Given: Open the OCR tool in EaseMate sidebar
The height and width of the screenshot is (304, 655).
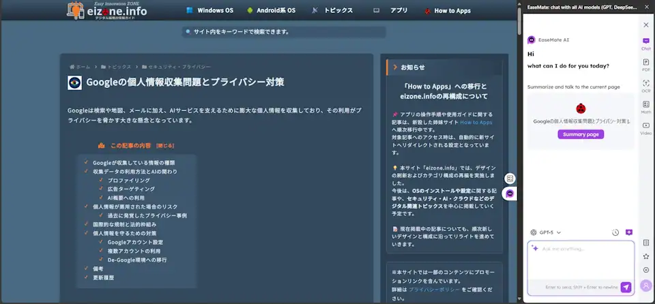Looking at the screenshot, I should (x=646, y=86).
